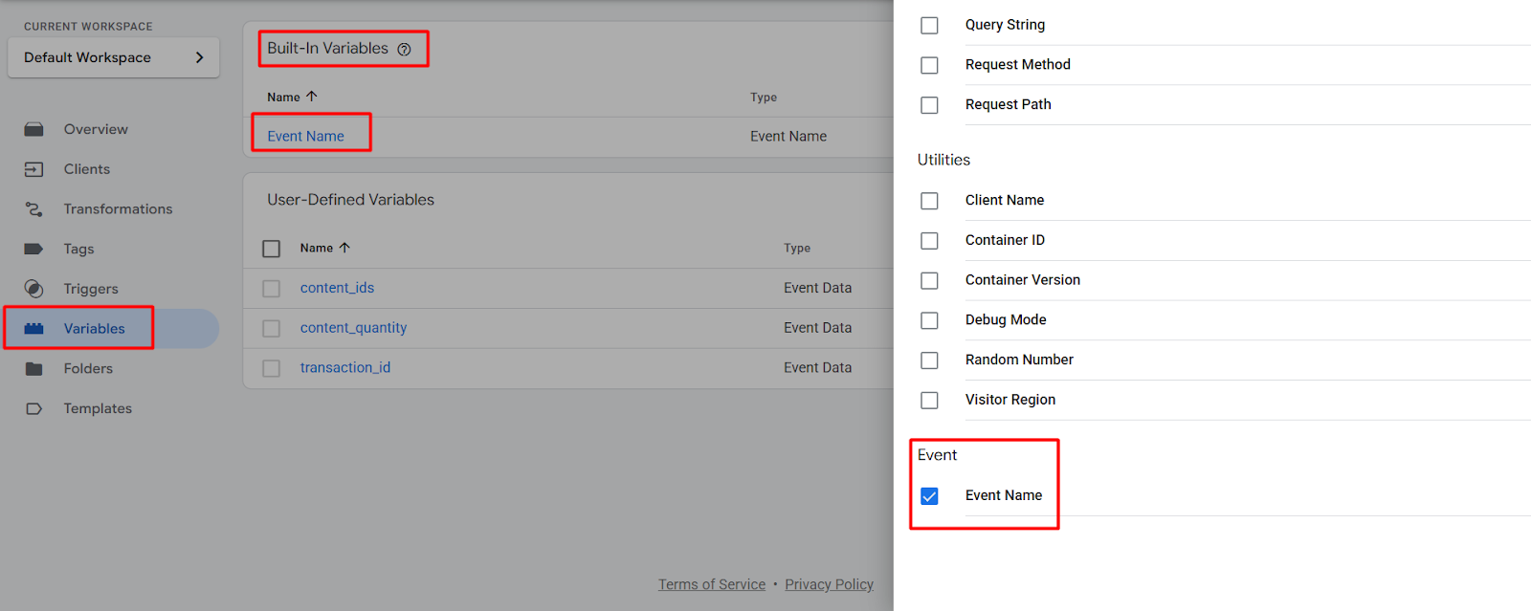
Task: Tick the Random Number checkbox
Action: click(929, 360)
